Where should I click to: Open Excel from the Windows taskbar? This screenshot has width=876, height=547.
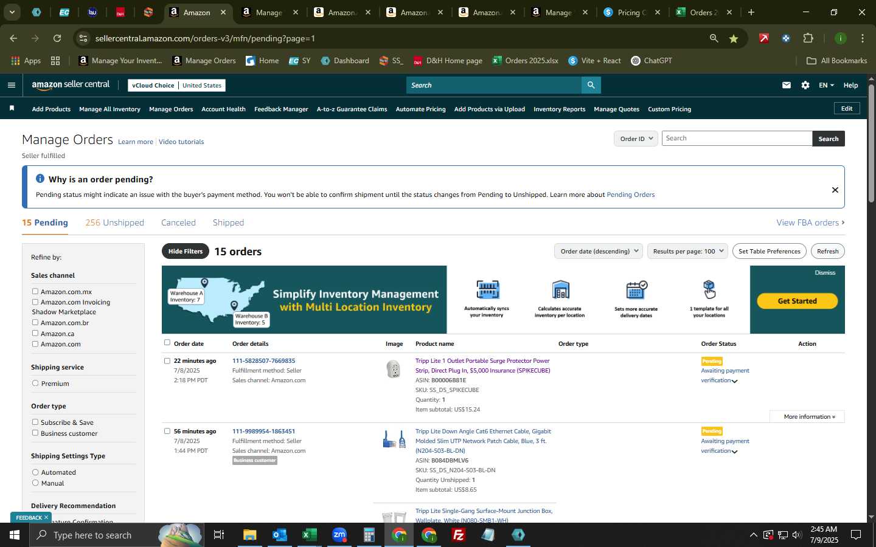[x=310, y=535]
